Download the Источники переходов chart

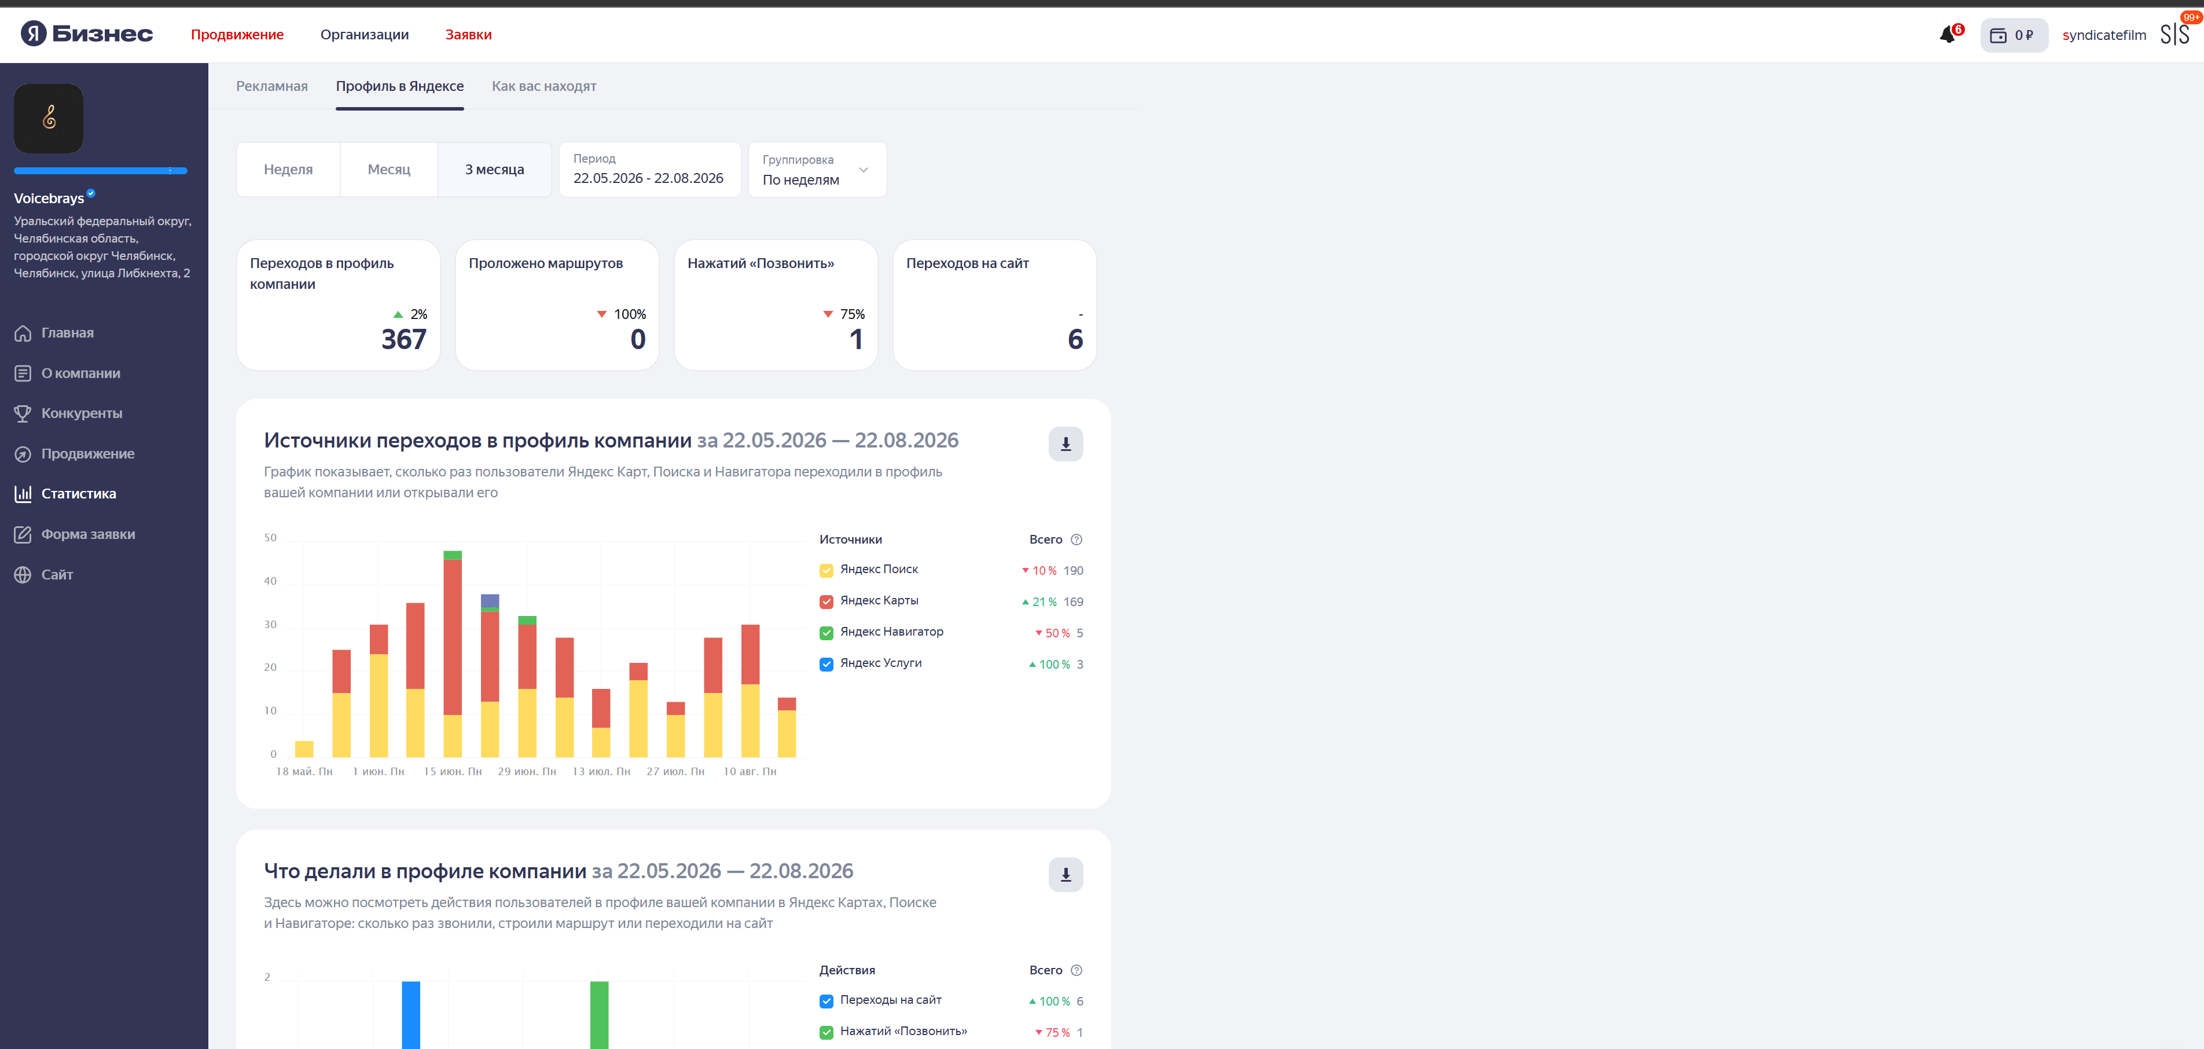click(1066, 444)
